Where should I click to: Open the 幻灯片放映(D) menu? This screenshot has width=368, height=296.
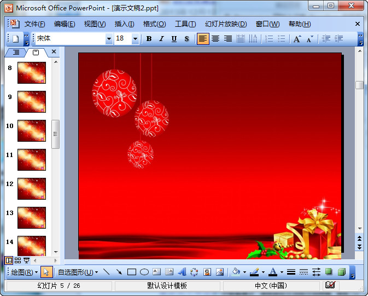pyautogui.click(x=226, y=24)
